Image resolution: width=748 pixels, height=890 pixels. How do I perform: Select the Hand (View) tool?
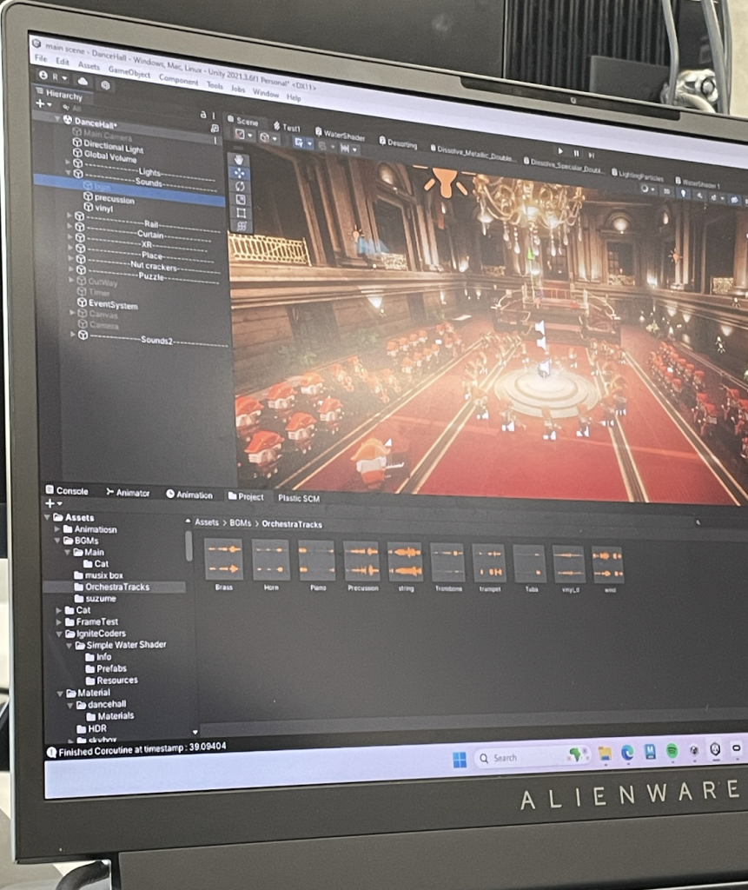point(239,160)
